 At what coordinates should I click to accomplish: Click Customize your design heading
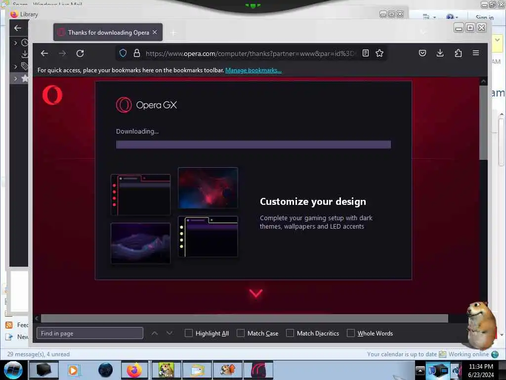point(313,201)
